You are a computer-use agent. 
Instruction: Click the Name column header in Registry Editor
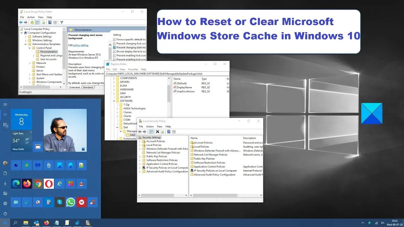tap(177, 79)
